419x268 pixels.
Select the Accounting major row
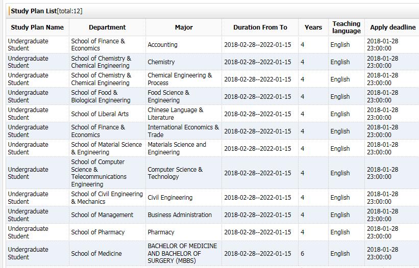163,45
